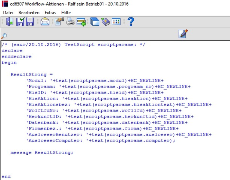Click the 'enddeclare' line in script editor
The height and width of the screenshot is (180, 230).
click(16, 57)
